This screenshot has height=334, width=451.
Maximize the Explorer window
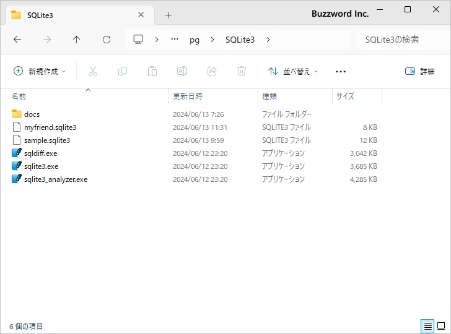[408, 9]
